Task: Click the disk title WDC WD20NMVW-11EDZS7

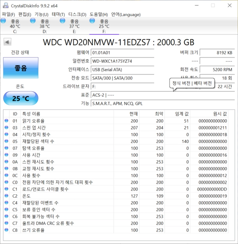Action: [97, 42]
